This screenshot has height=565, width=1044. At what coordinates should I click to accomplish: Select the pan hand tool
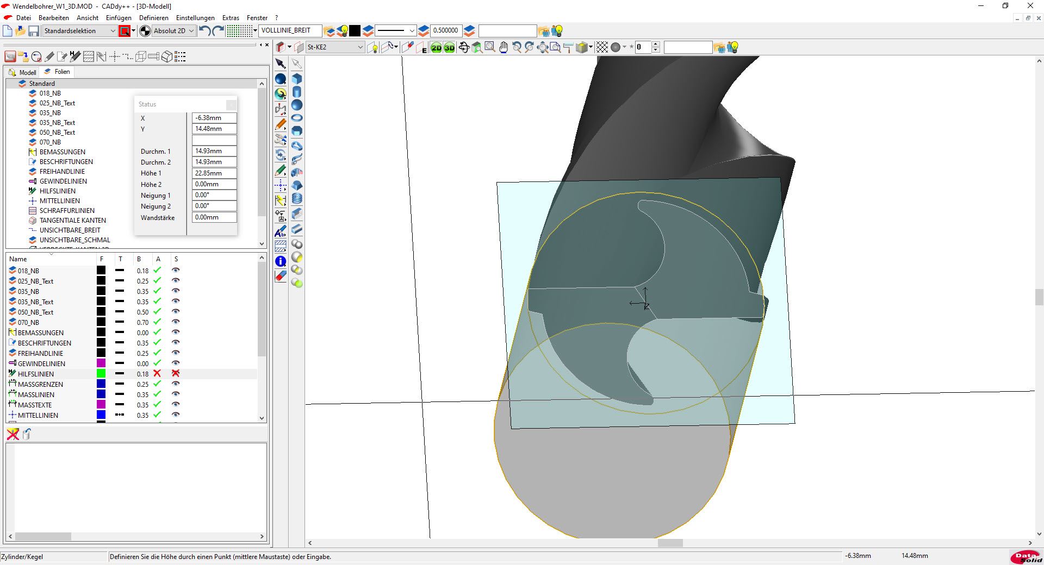point(504,48)
